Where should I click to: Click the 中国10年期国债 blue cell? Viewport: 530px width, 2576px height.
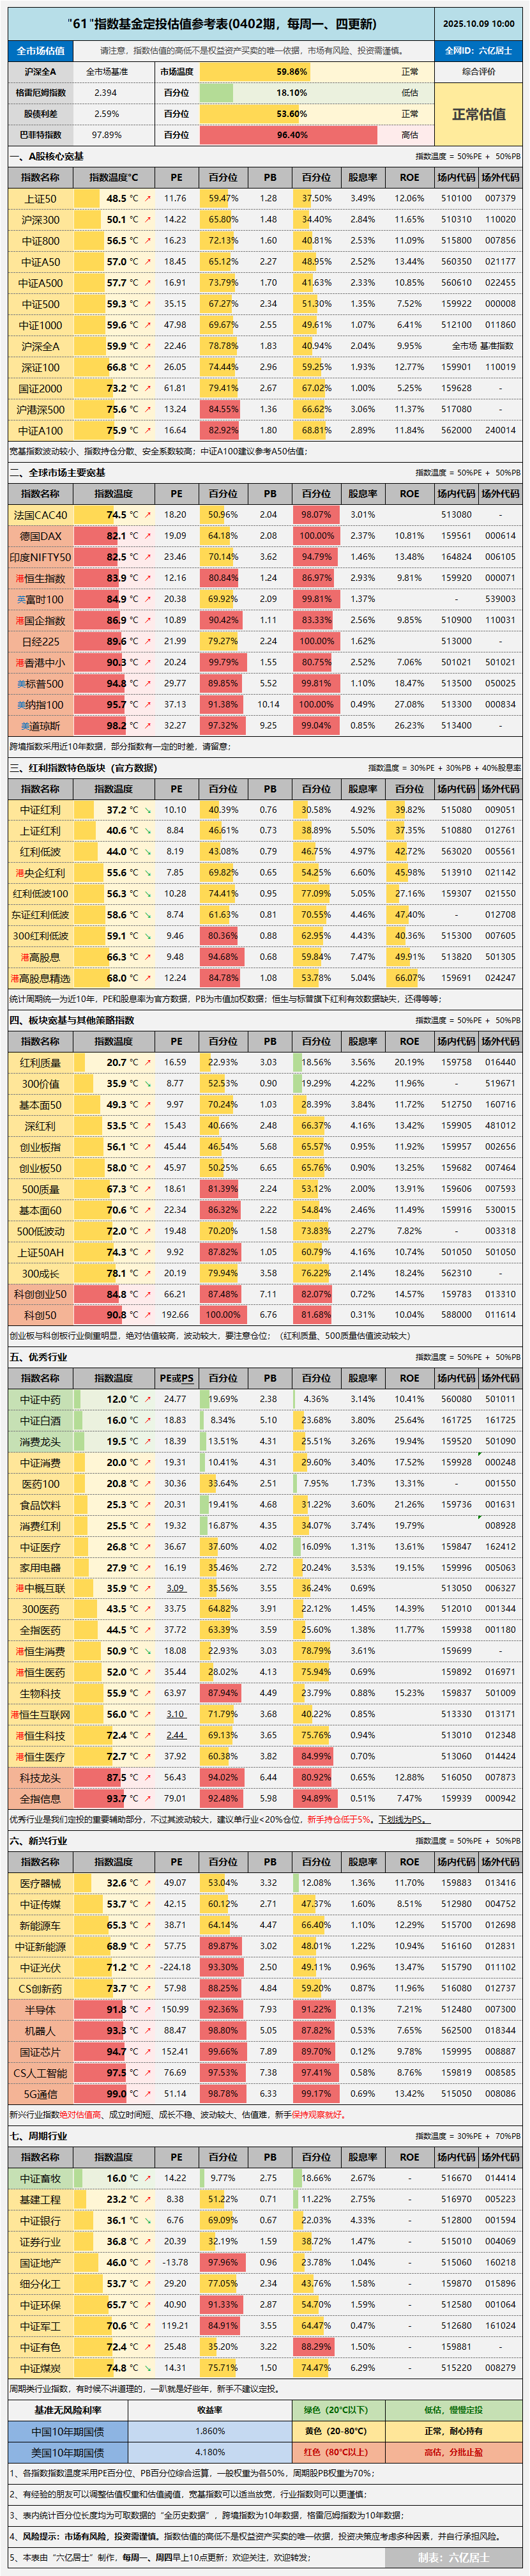pos(68,2431)
